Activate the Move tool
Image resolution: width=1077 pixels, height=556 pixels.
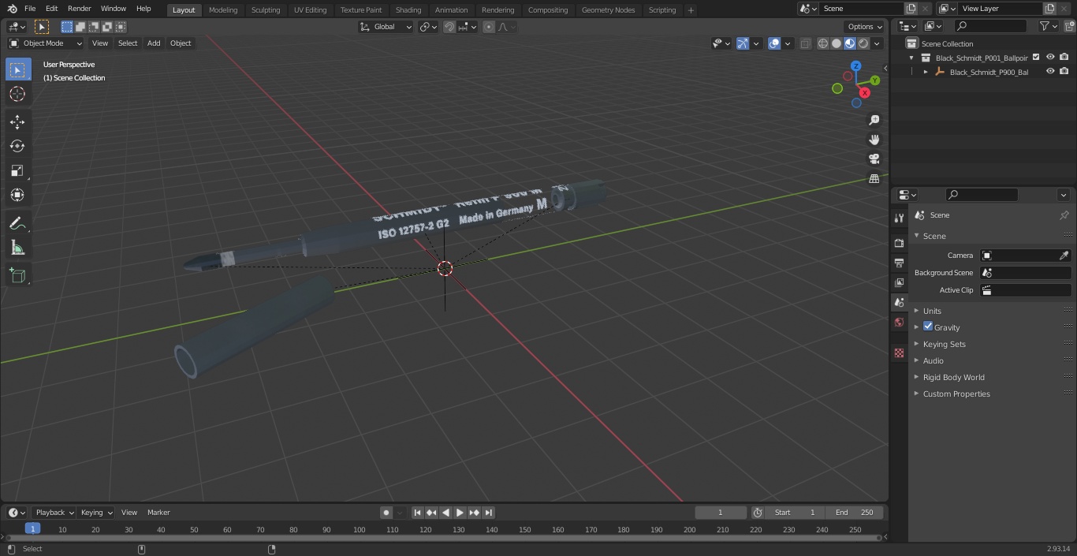pos(17,121)
